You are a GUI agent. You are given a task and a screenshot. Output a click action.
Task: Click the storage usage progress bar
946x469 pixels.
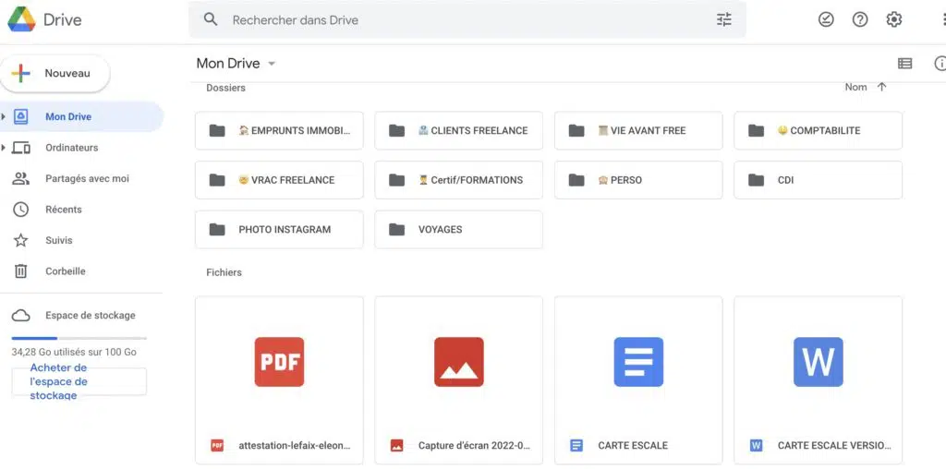[79, 339]
